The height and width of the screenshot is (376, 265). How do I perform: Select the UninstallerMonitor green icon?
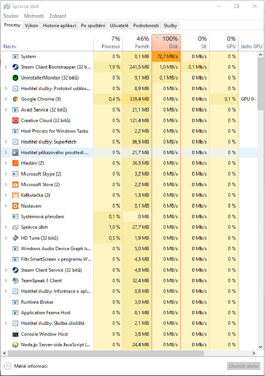tap(15, 78)
